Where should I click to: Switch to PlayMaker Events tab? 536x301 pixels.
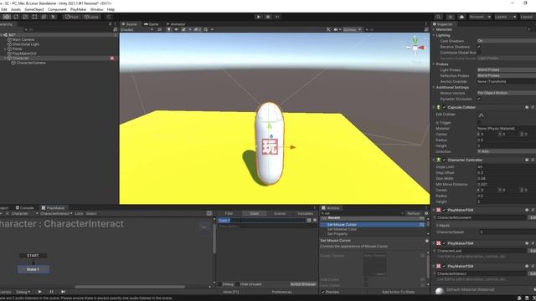[x=280, y=214]
